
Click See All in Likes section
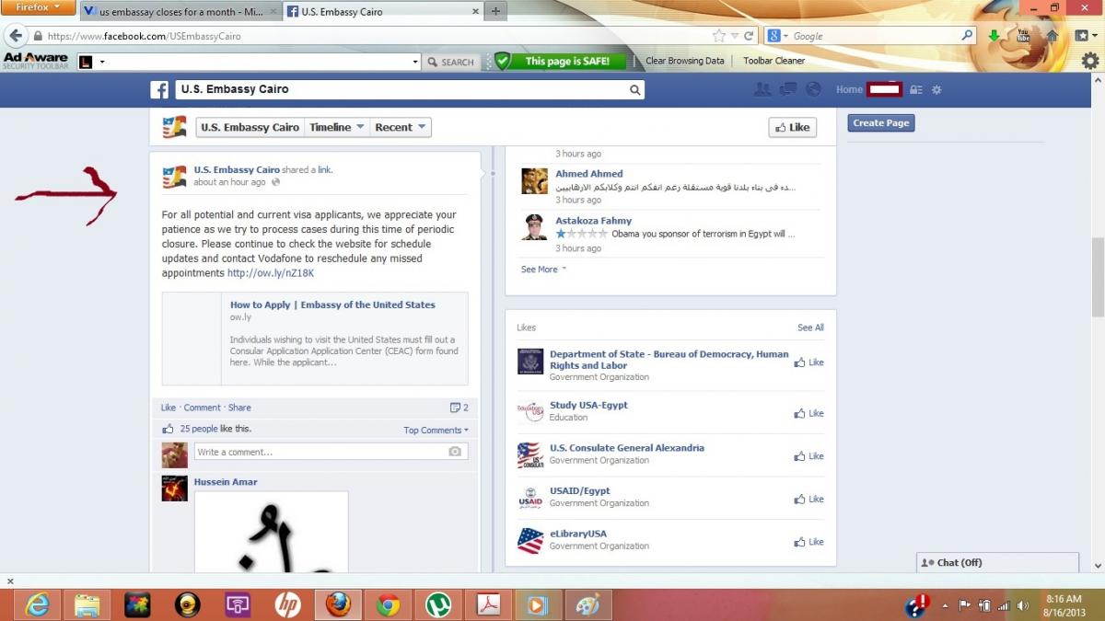pyautogui.click(x=810, y=328)
